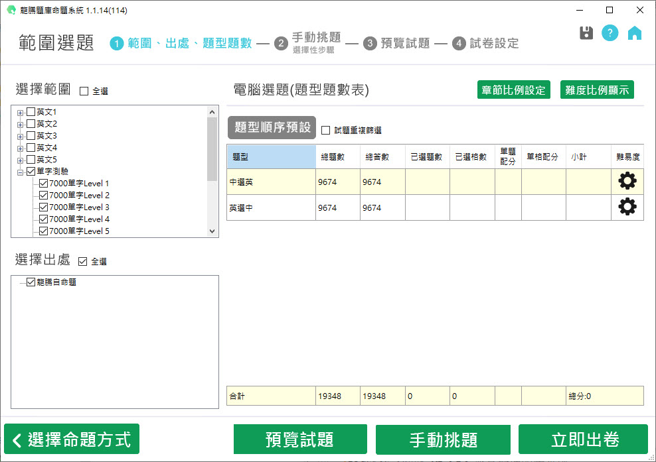This screenshot has height=462, width=656.
Task: Click the 題型 column header
Action: click(x=271, y=157)
